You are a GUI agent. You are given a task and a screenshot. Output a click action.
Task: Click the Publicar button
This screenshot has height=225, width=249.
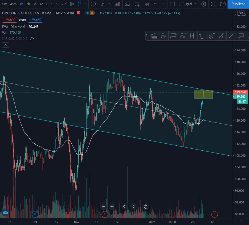tap(238, 4)
